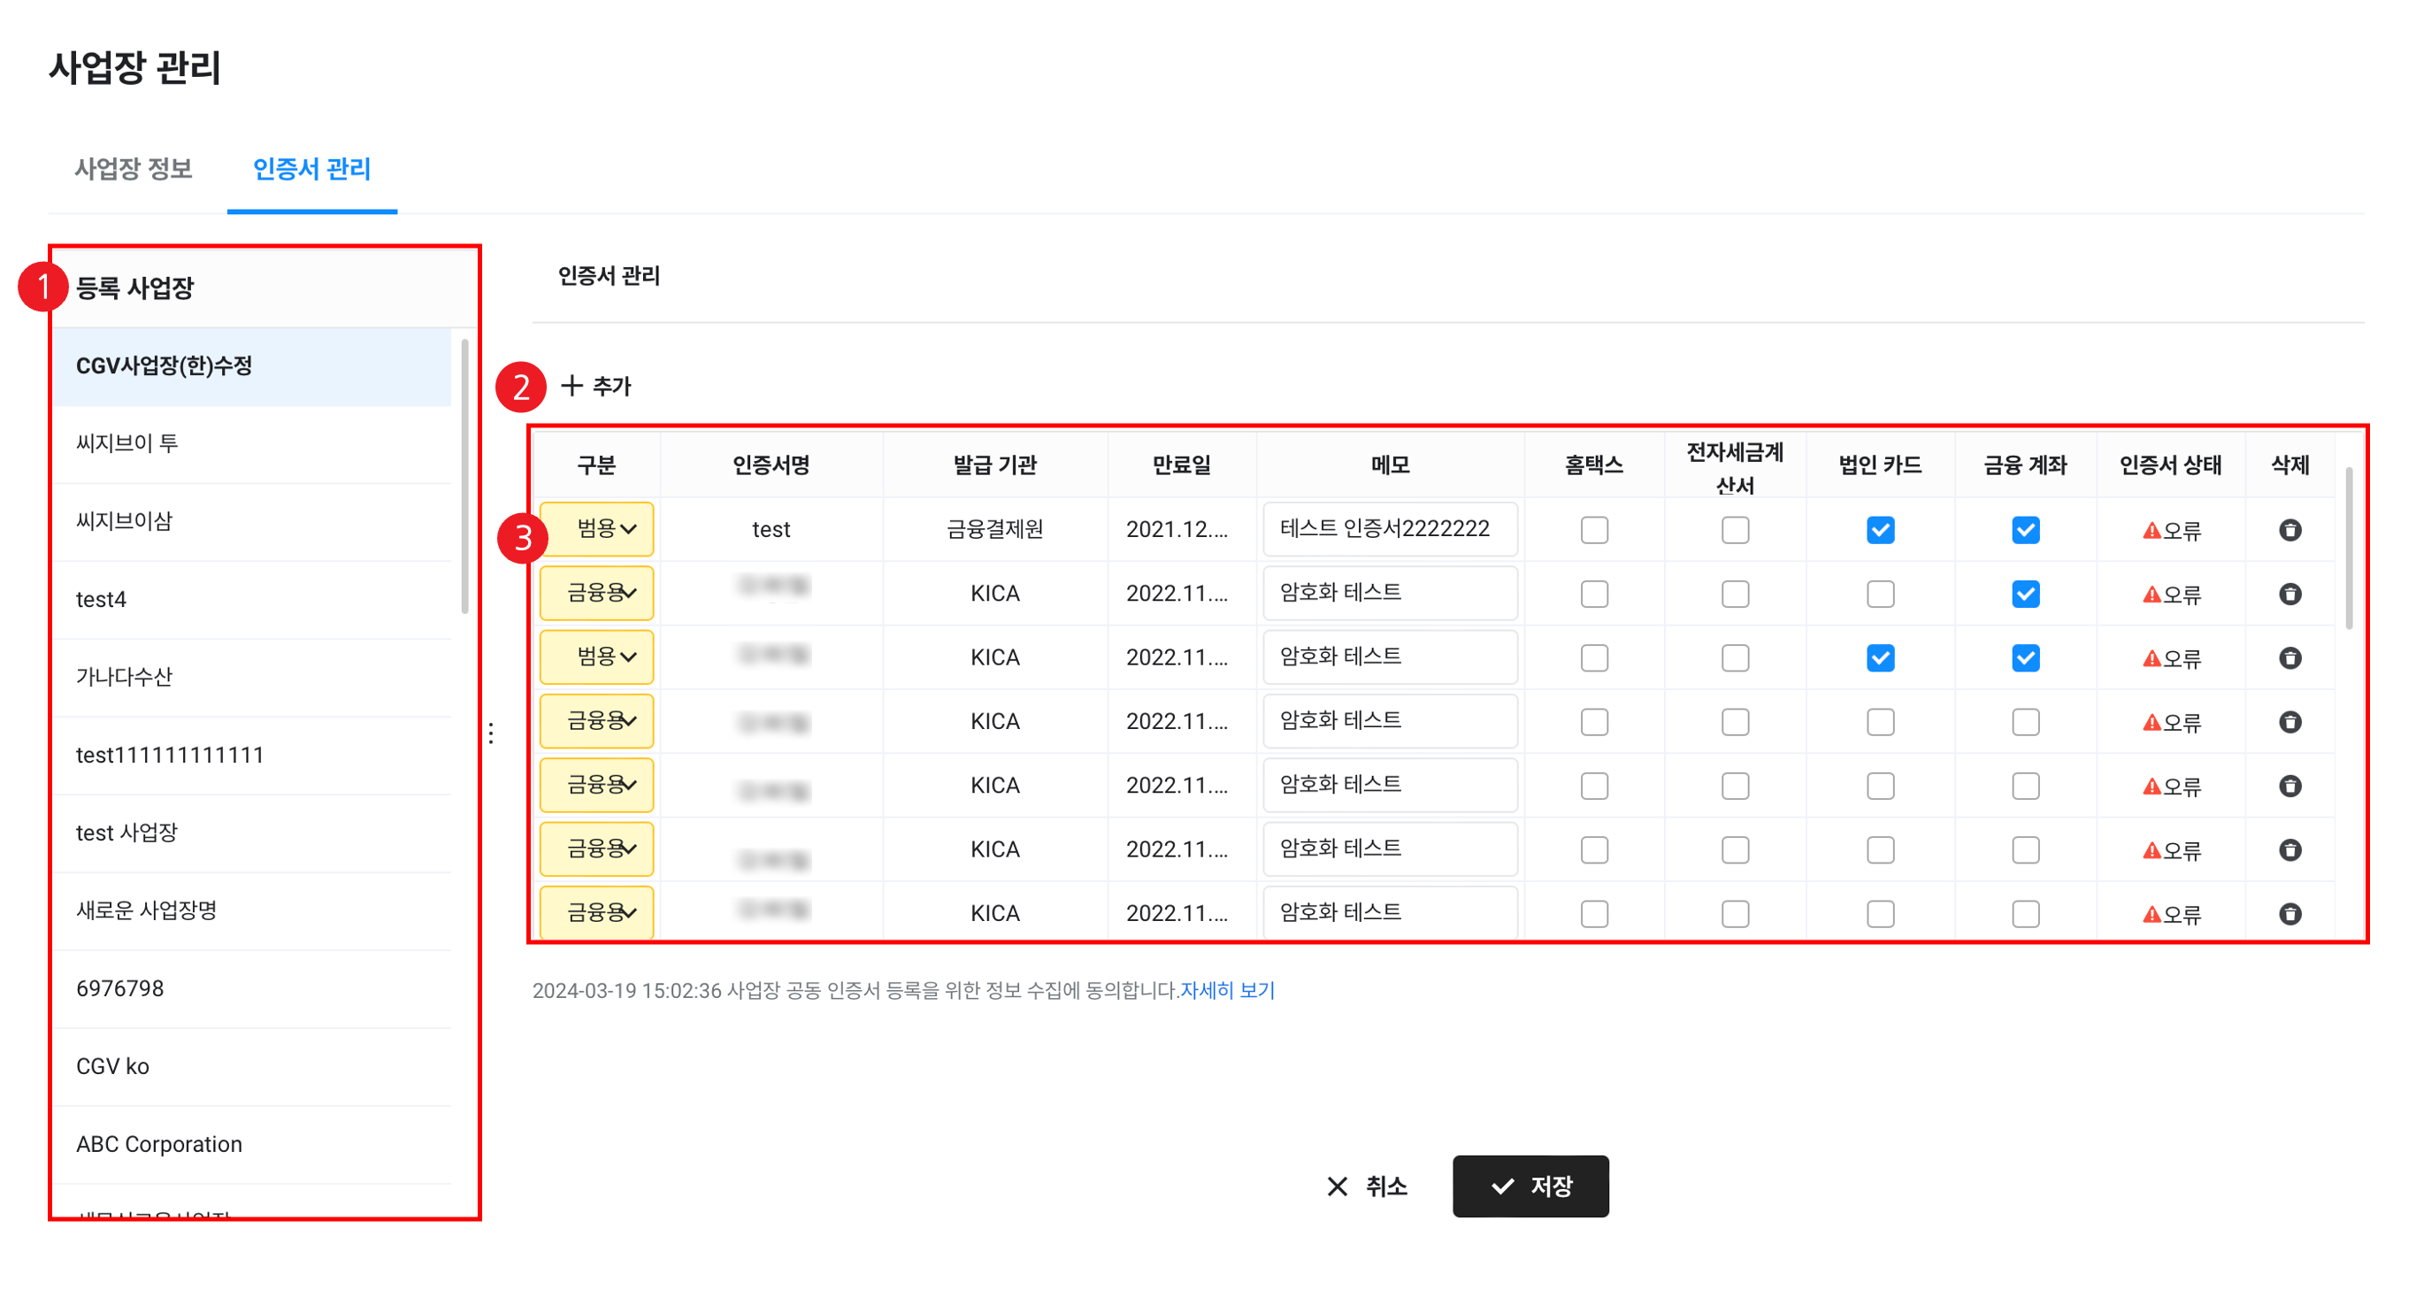Click the certificate table vertical scrollbar

[x=2348, y=549]
